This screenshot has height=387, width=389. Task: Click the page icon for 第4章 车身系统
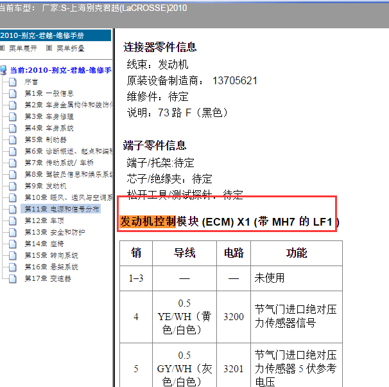[13, 128]
